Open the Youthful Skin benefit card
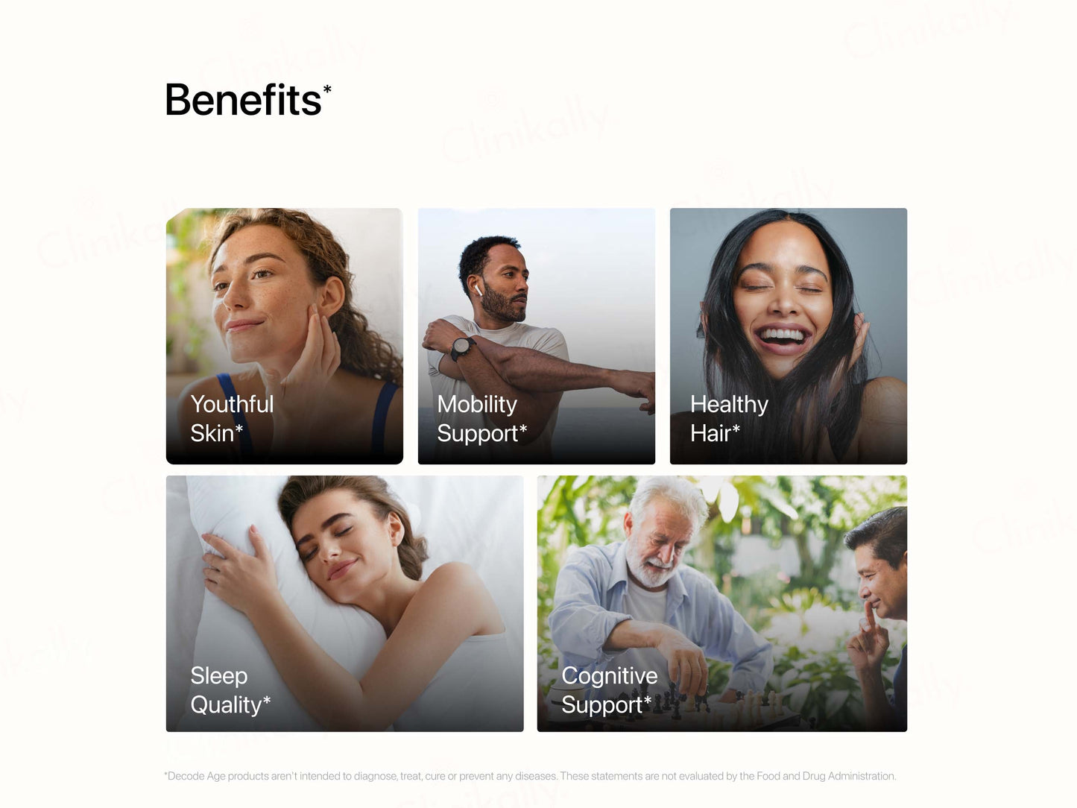Screen dimensions: 1077x808 284,336
